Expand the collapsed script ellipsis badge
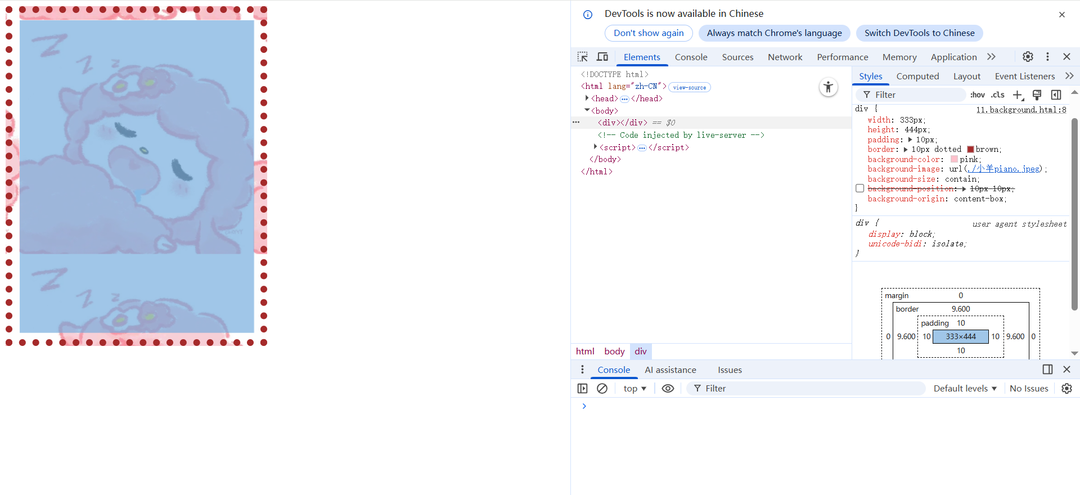The image size is (1080, 495). click(642, 148)
